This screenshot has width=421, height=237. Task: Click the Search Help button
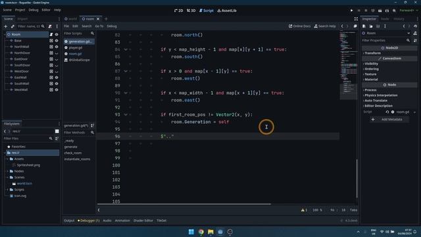coord(324,26)
